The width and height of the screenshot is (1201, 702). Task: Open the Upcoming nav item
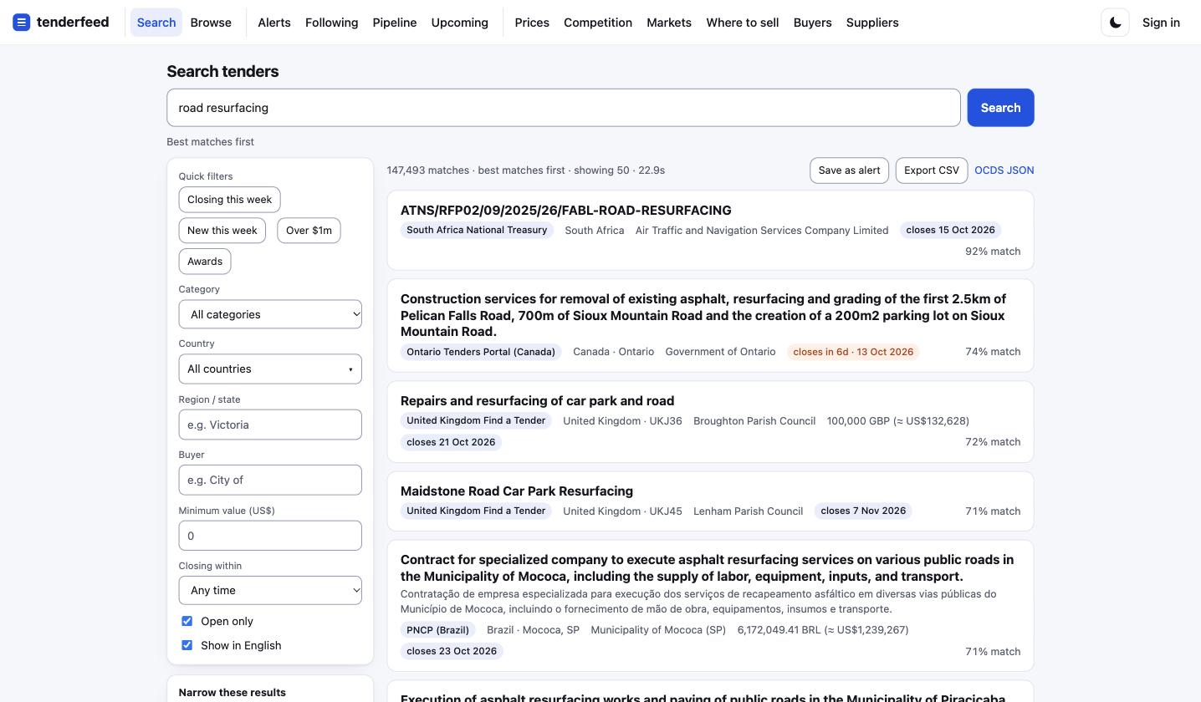pyautogui.click(x=460, y=23)
